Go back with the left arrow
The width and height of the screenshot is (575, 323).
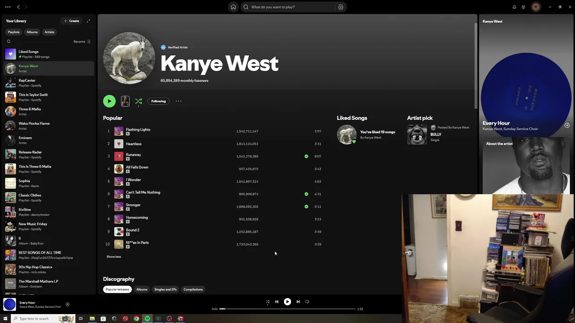click(x=18, y=7)
